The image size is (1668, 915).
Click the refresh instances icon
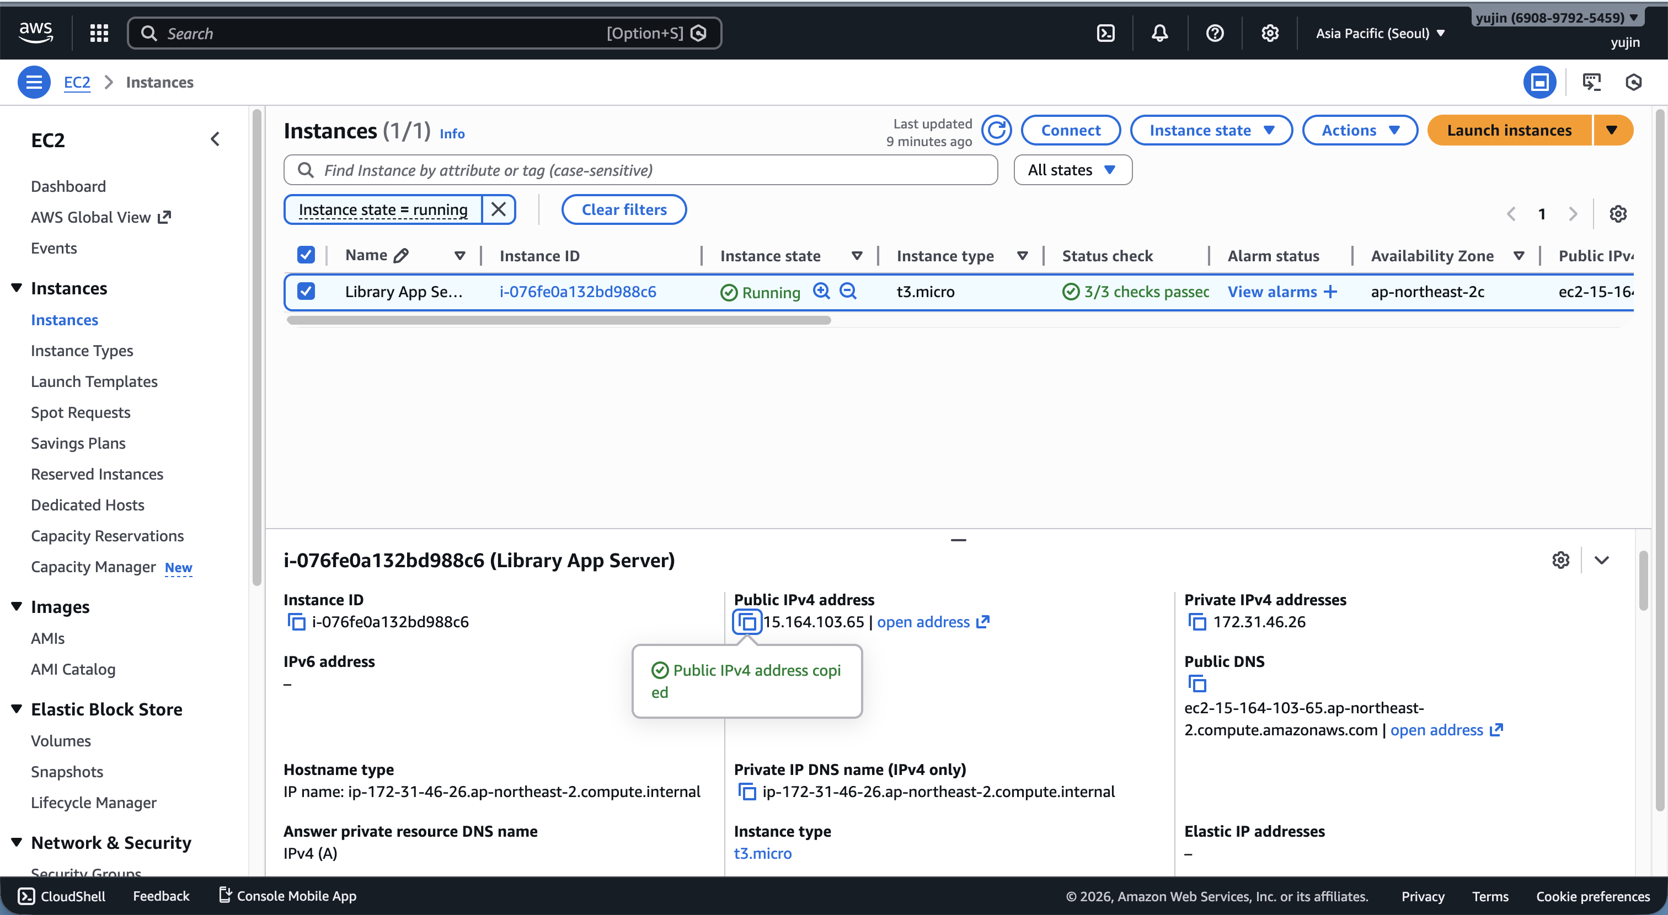[x=997, y=131]
